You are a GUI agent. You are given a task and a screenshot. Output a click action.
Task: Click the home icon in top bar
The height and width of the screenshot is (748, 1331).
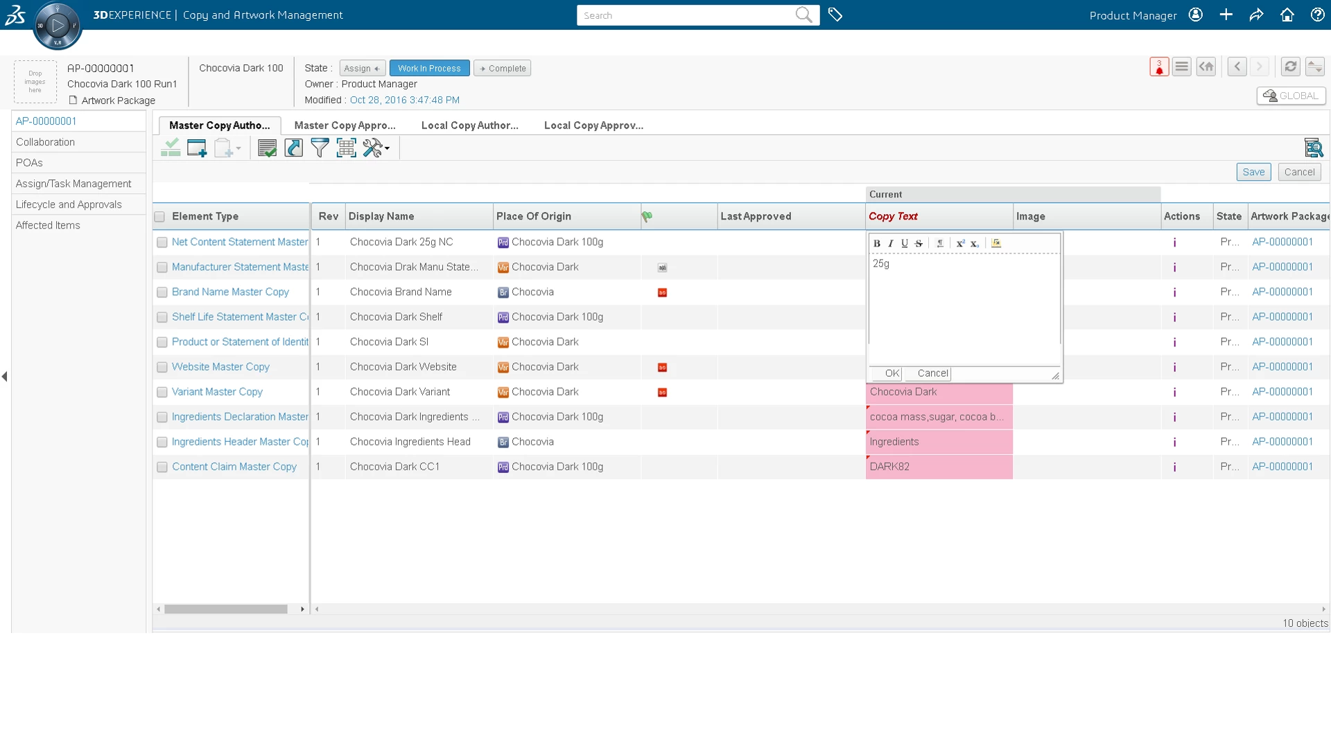coord(1287,15)
